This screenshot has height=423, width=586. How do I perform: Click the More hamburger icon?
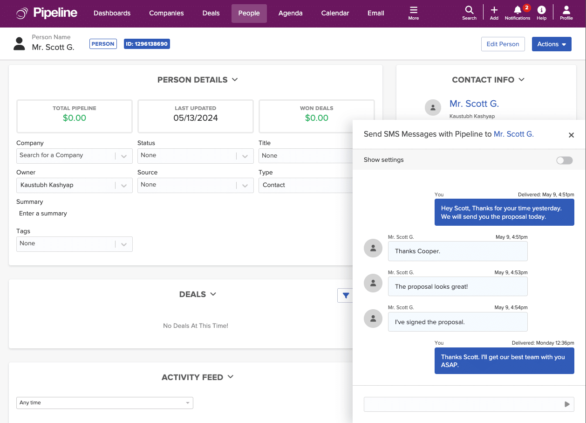click(414, 10)
